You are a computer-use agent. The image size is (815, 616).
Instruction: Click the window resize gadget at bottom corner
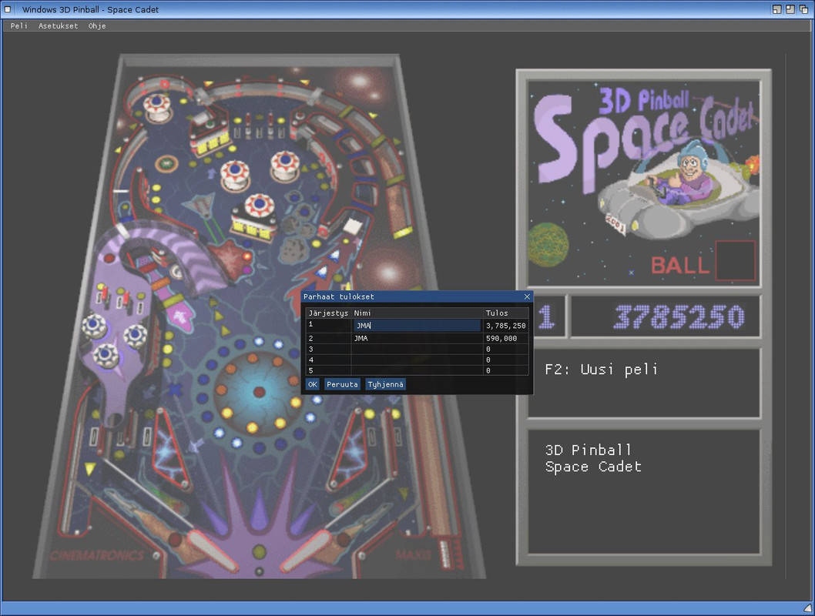click(x=807, y=608)
